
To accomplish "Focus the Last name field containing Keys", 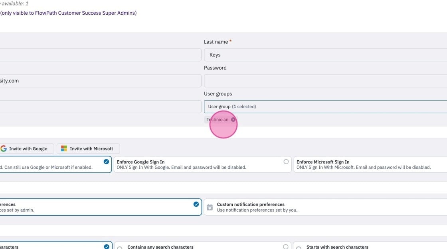I will pyautogui.click(x=325, y=55).
